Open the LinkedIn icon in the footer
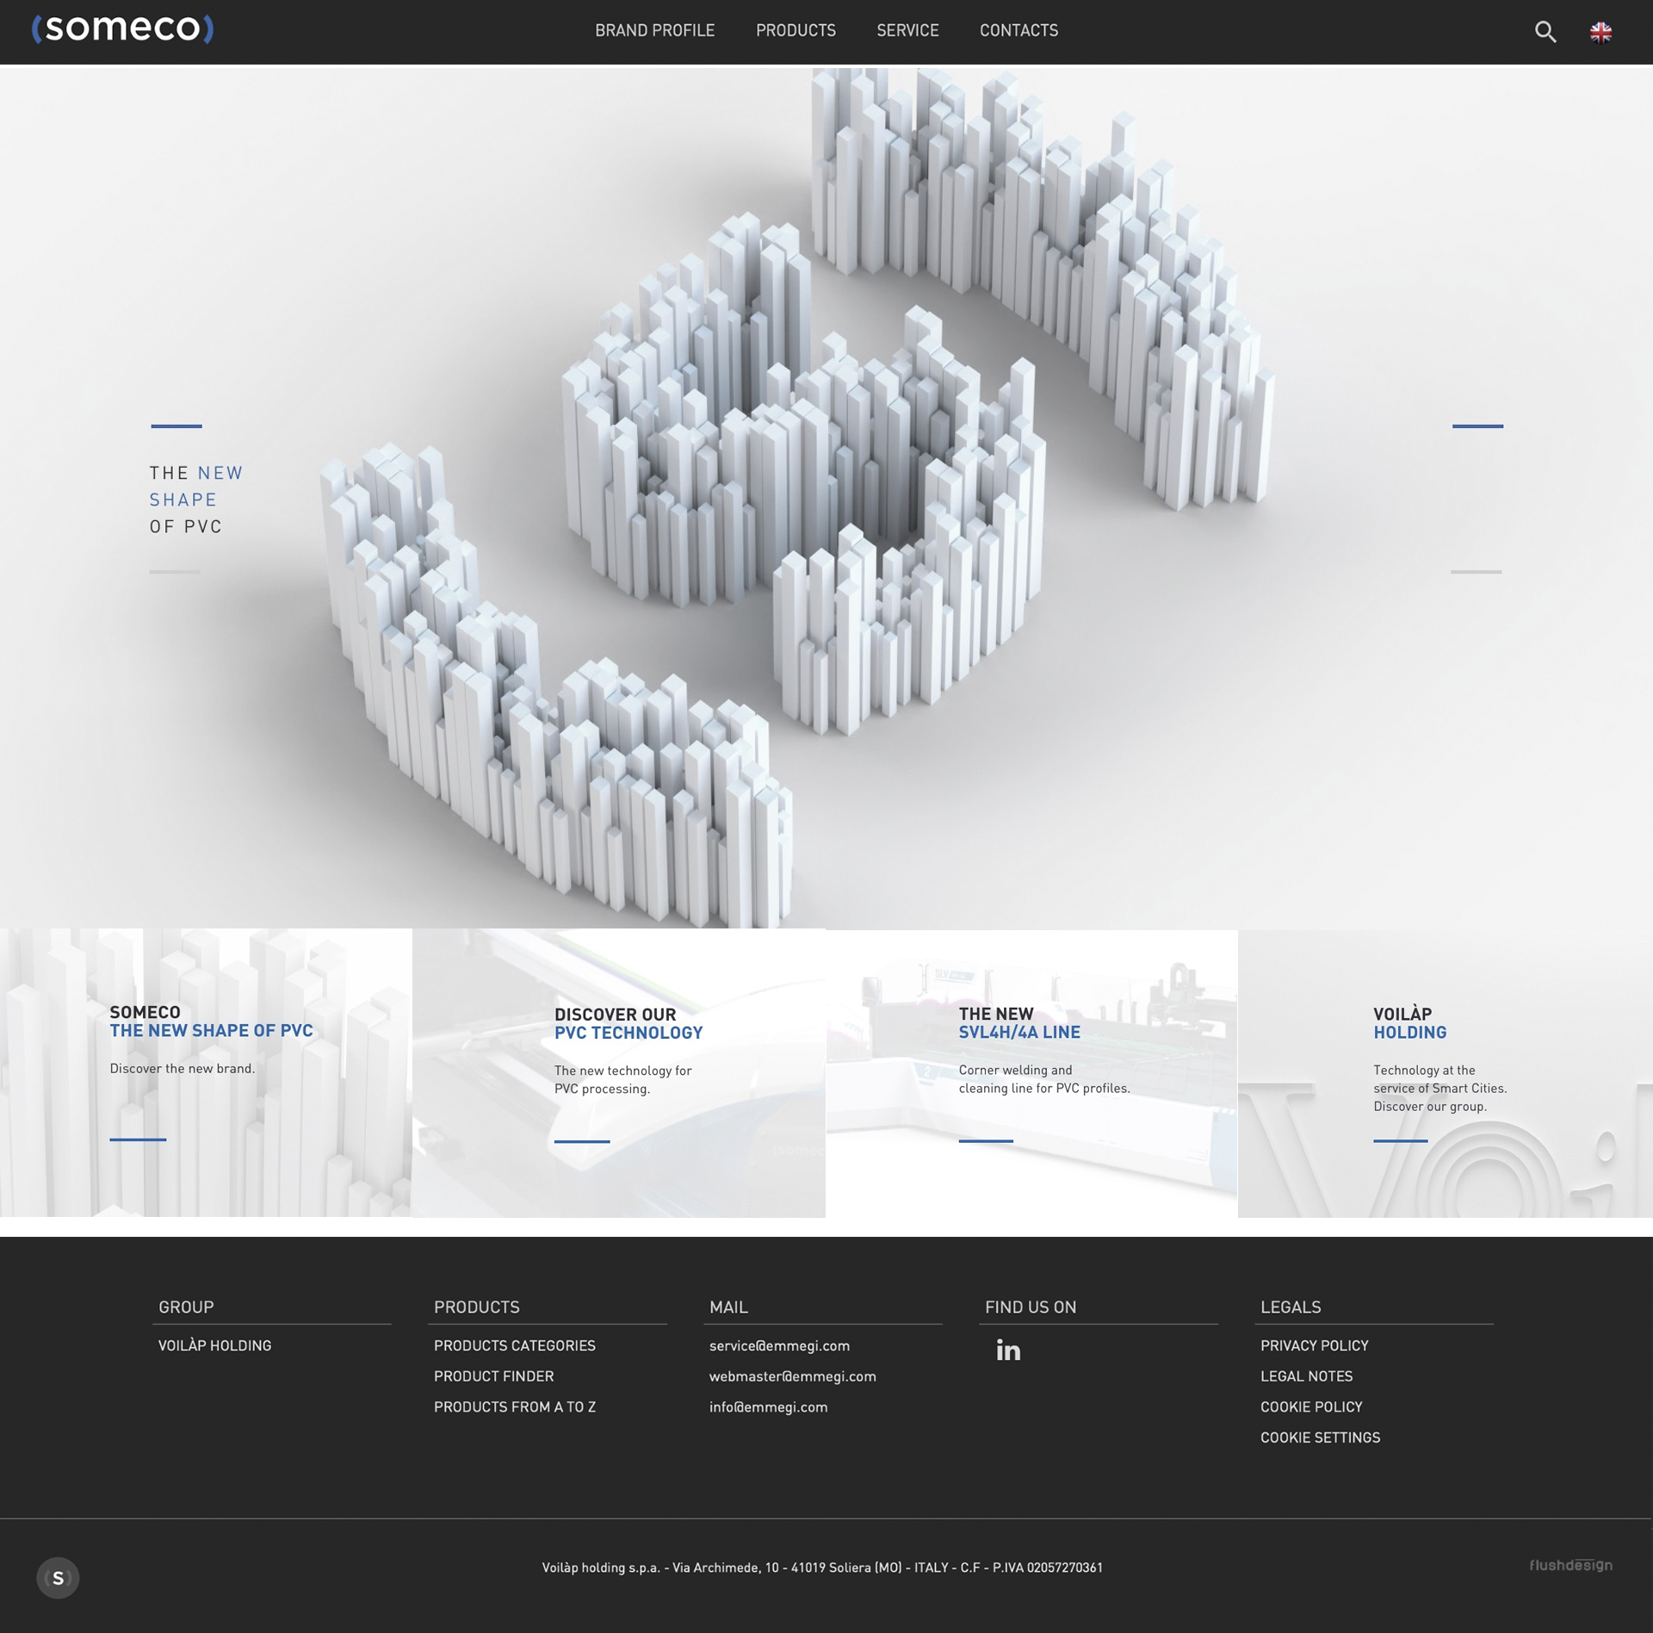Screen dimensions: 1653x1633 1008,1350
